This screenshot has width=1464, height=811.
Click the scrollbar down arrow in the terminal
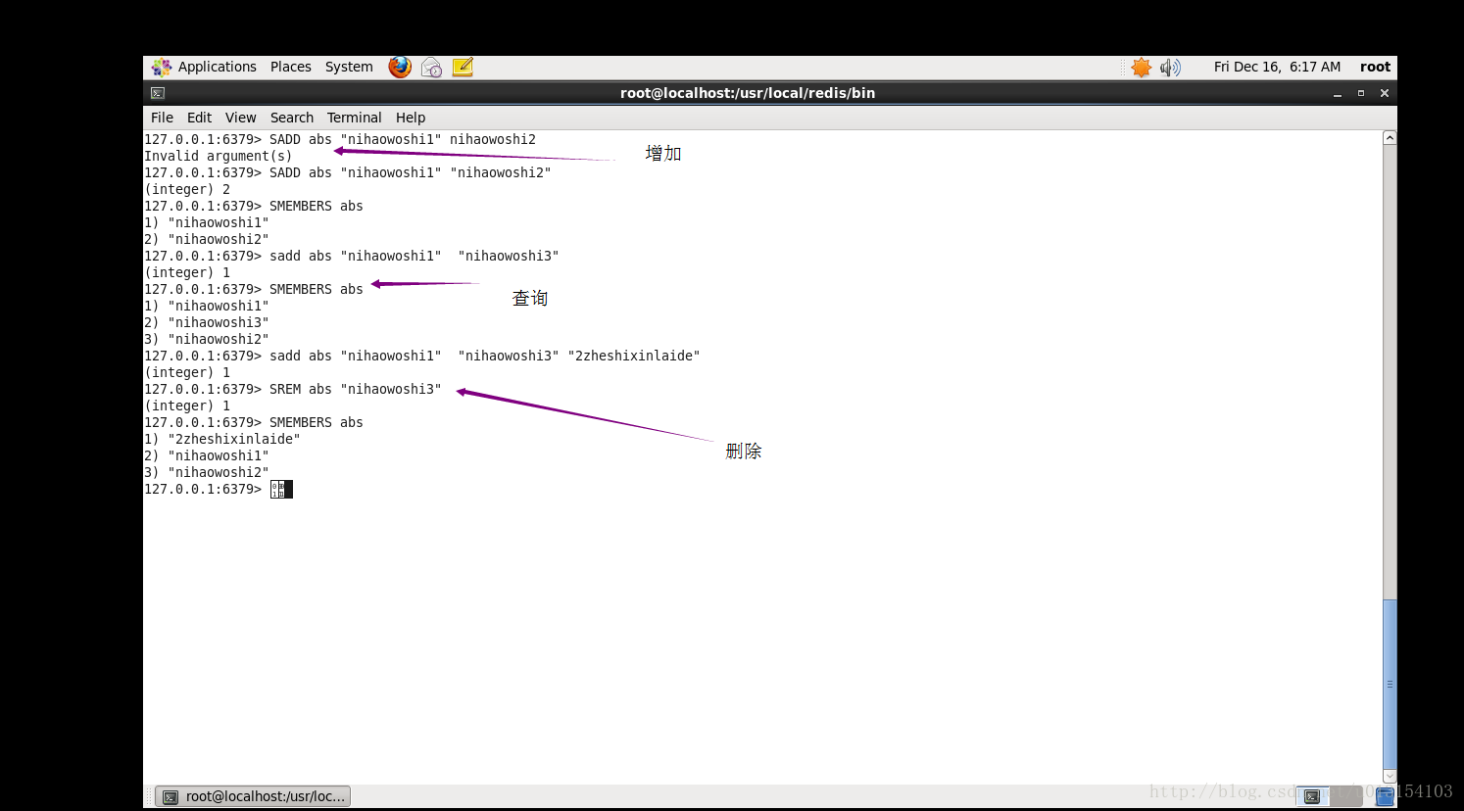(1390, 777)
